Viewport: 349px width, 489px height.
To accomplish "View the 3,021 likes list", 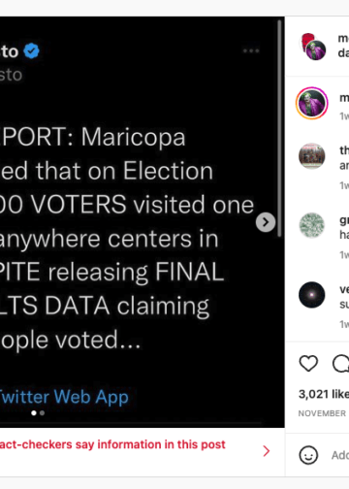I will click(324, 394).
